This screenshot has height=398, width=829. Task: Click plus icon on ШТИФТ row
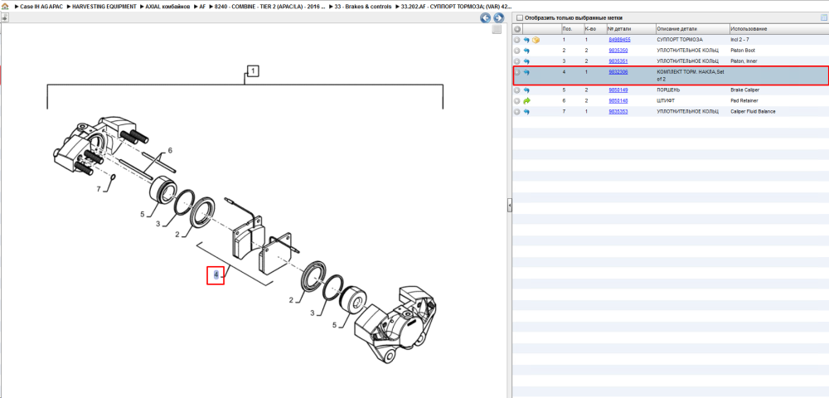517,101
